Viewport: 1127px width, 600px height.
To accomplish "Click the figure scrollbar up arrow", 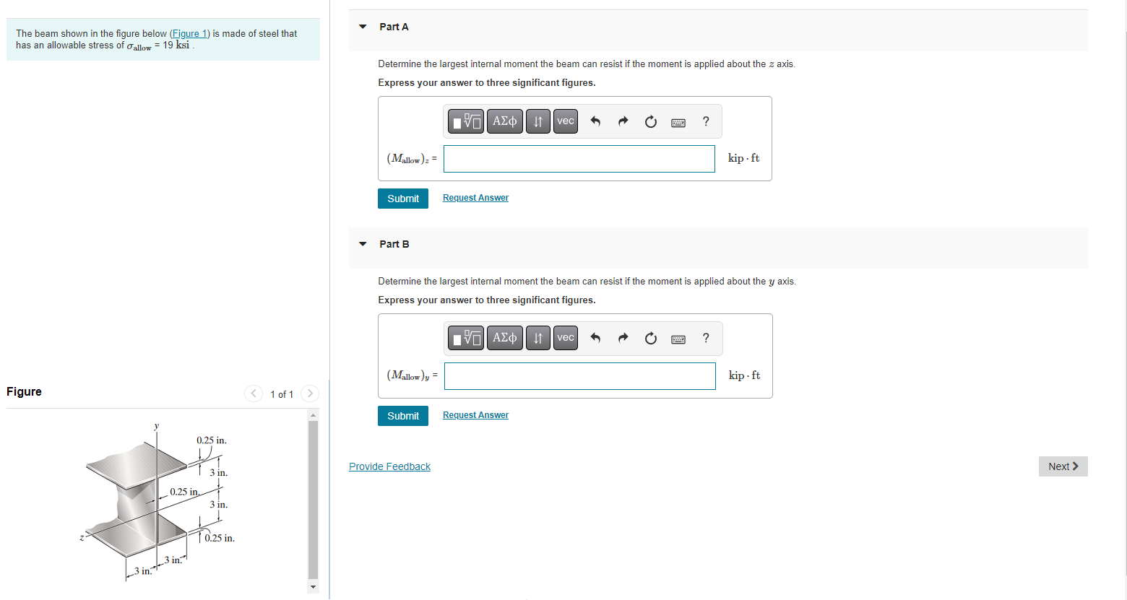I will click(313, 414).
